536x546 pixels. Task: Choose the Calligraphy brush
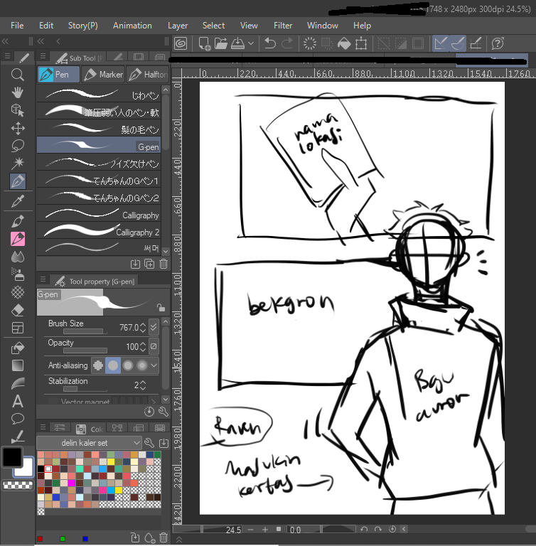pyautogui.click(x=99, y=213)
